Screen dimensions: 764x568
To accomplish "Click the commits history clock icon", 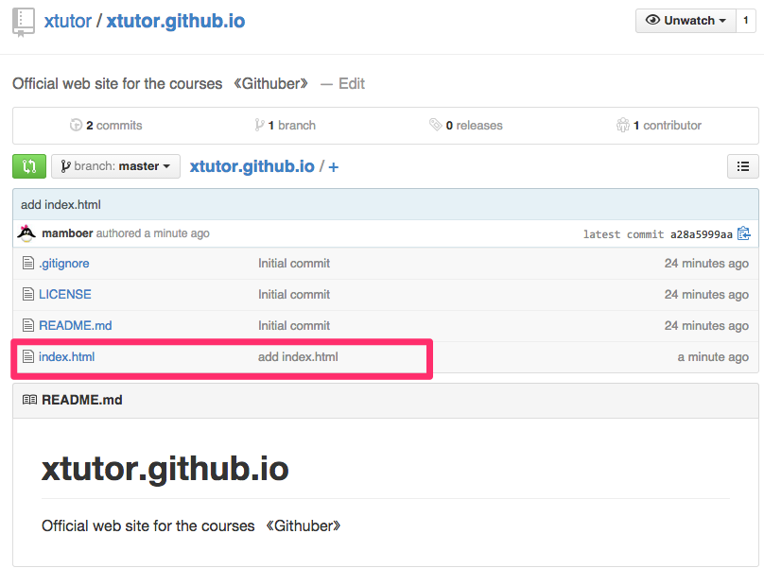I will click(x=76, y=125).
